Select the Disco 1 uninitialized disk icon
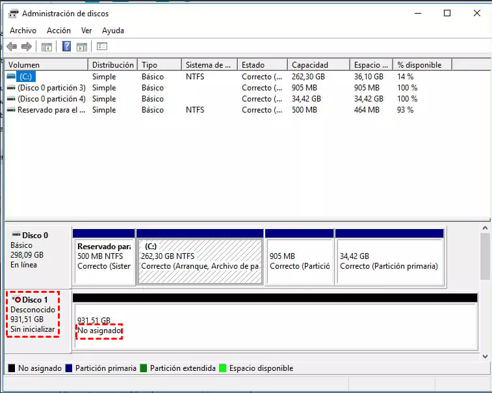The width and height of the screenshot is (492, 393). tap(18, 300)
